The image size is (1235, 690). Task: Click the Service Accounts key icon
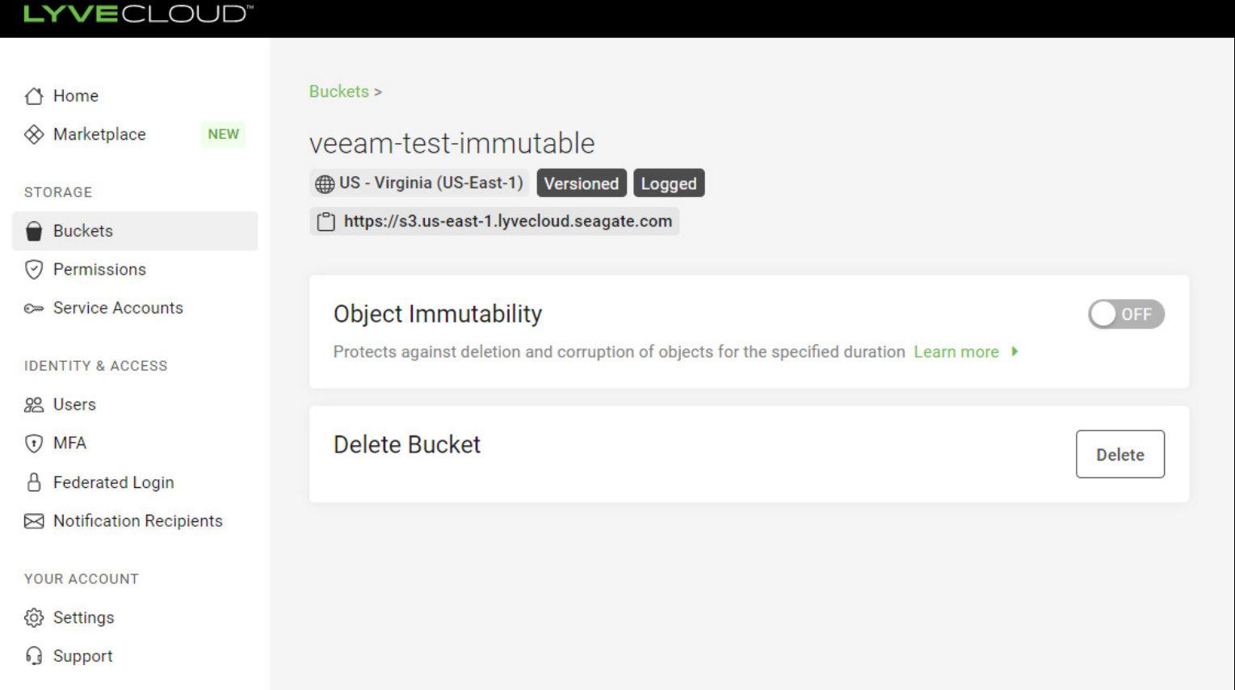(34, 309)
